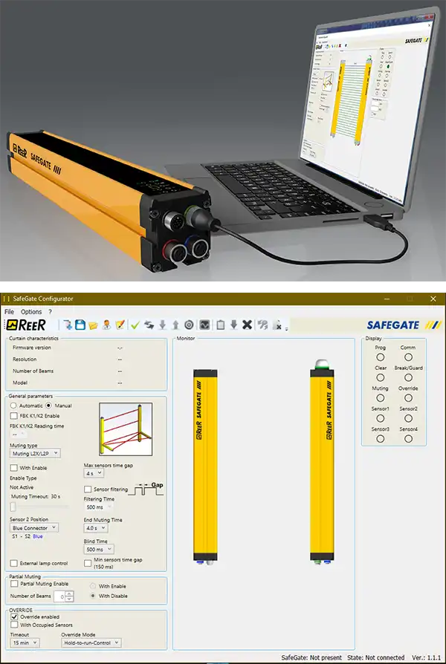
Task: Uncheck the Override enabled checkbox
Action: tap(14, 616)
